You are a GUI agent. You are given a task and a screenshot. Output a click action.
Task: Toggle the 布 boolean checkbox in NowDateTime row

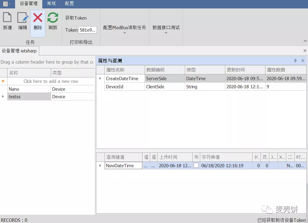[x=196, y=165]
